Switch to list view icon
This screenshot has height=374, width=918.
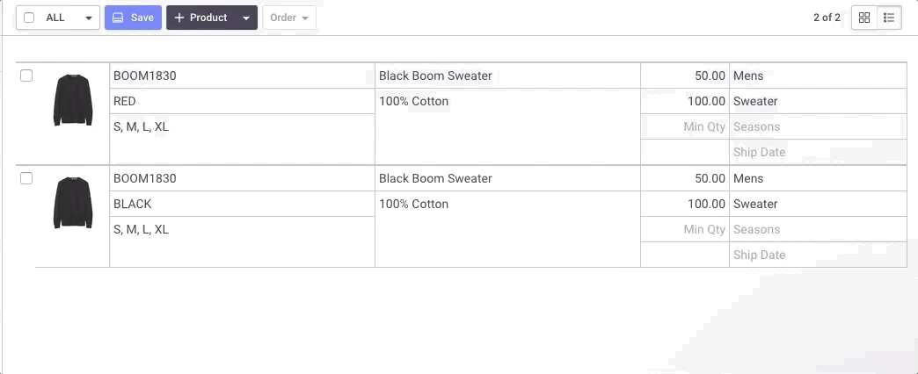[889, 18]
